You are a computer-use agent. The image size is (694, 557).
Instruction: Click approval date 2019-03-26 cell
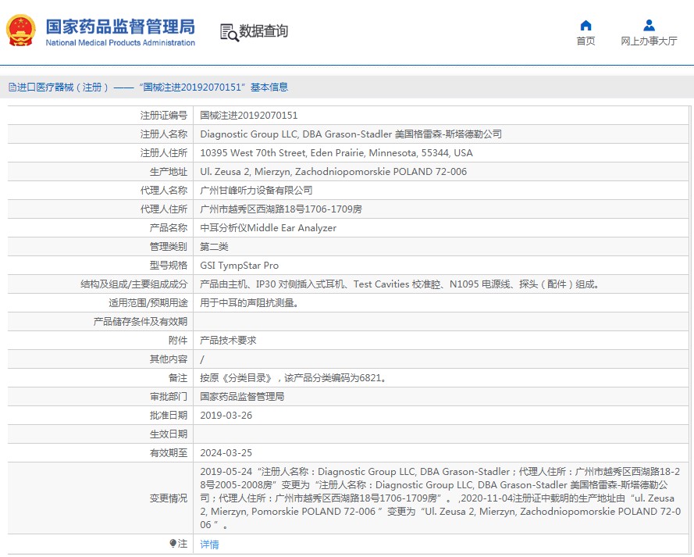click(x=226, y=416)
